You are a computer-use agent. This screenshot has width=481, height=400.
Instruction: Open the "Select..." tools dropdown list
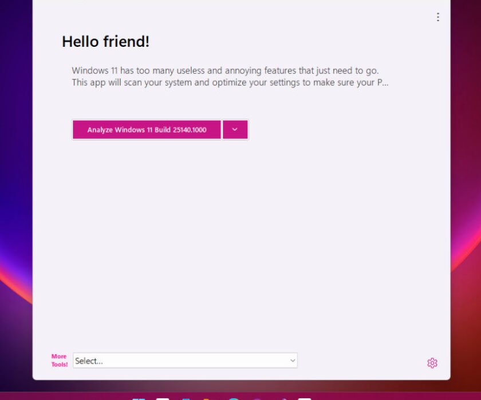click(x=184, y=361)
